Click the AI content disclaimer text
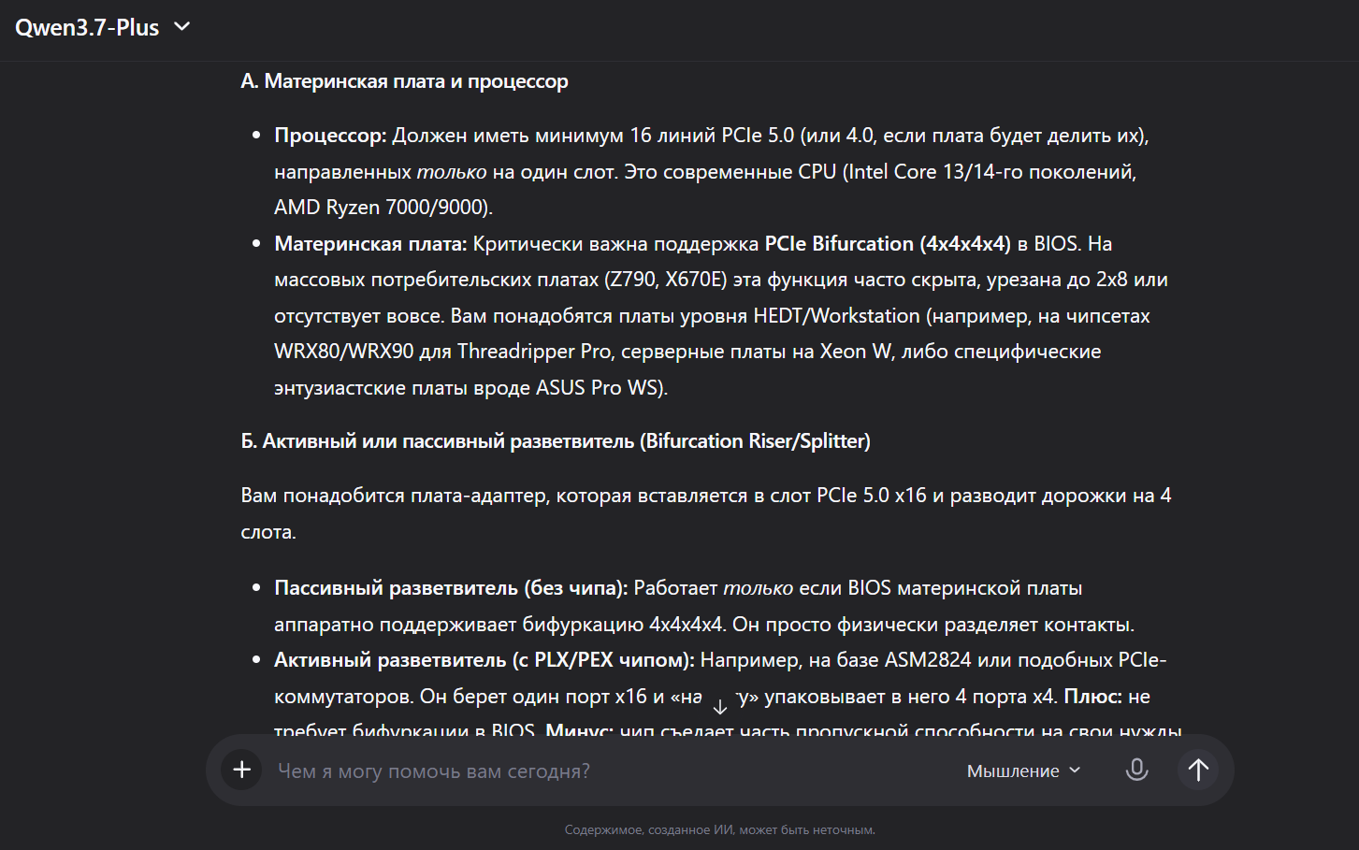This screenshot has height=850, width=1359. (x=719, y=829)
